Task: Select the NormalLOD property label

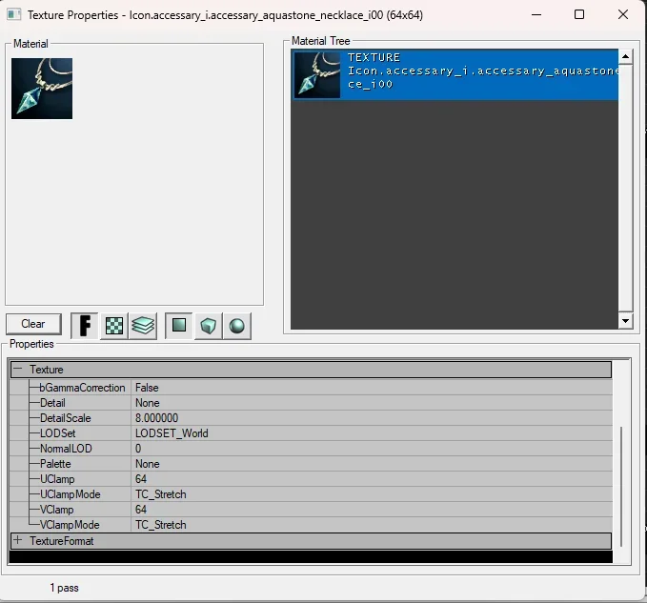Action: coord(66,449)
